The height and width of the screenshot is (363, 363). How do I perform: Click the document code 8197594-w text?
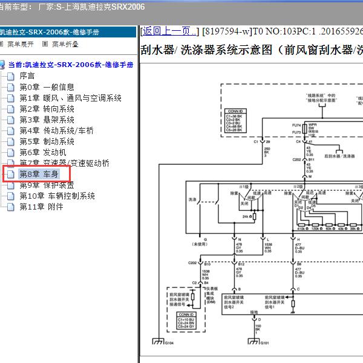point(227,31)
